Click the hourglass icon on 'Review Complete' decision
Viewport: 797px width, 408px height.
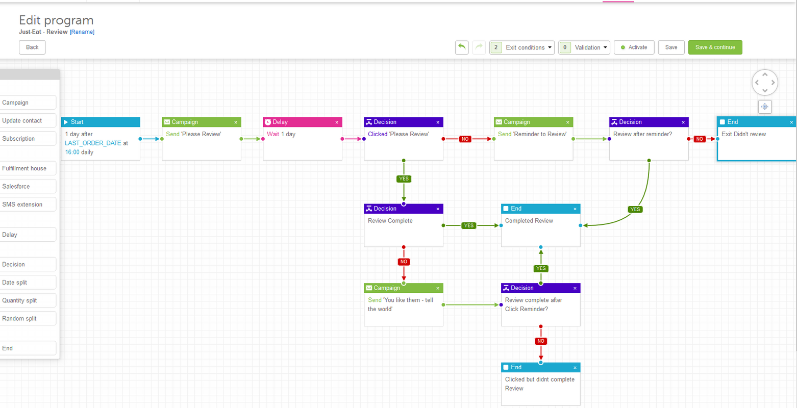pos(369,208)
